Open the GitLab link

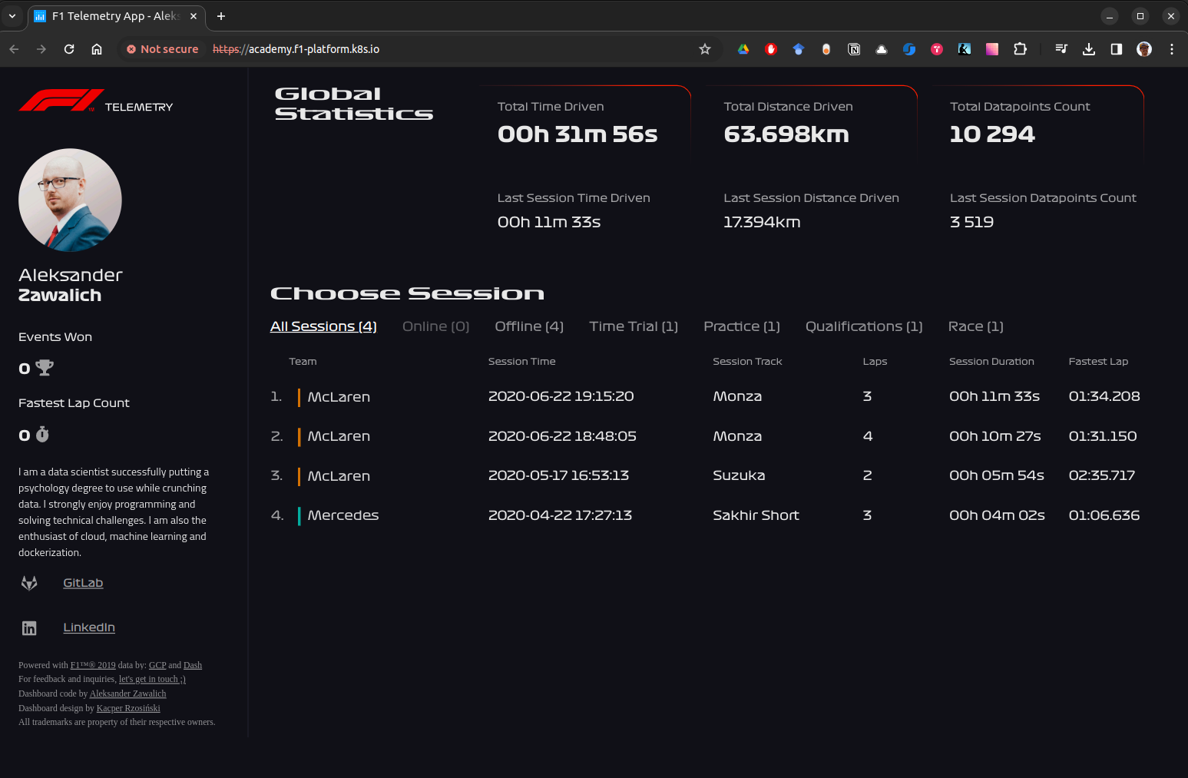pos(83,583)
